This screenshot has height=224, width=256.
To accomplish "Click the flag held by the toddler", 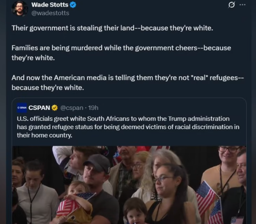I will (71, 203).
